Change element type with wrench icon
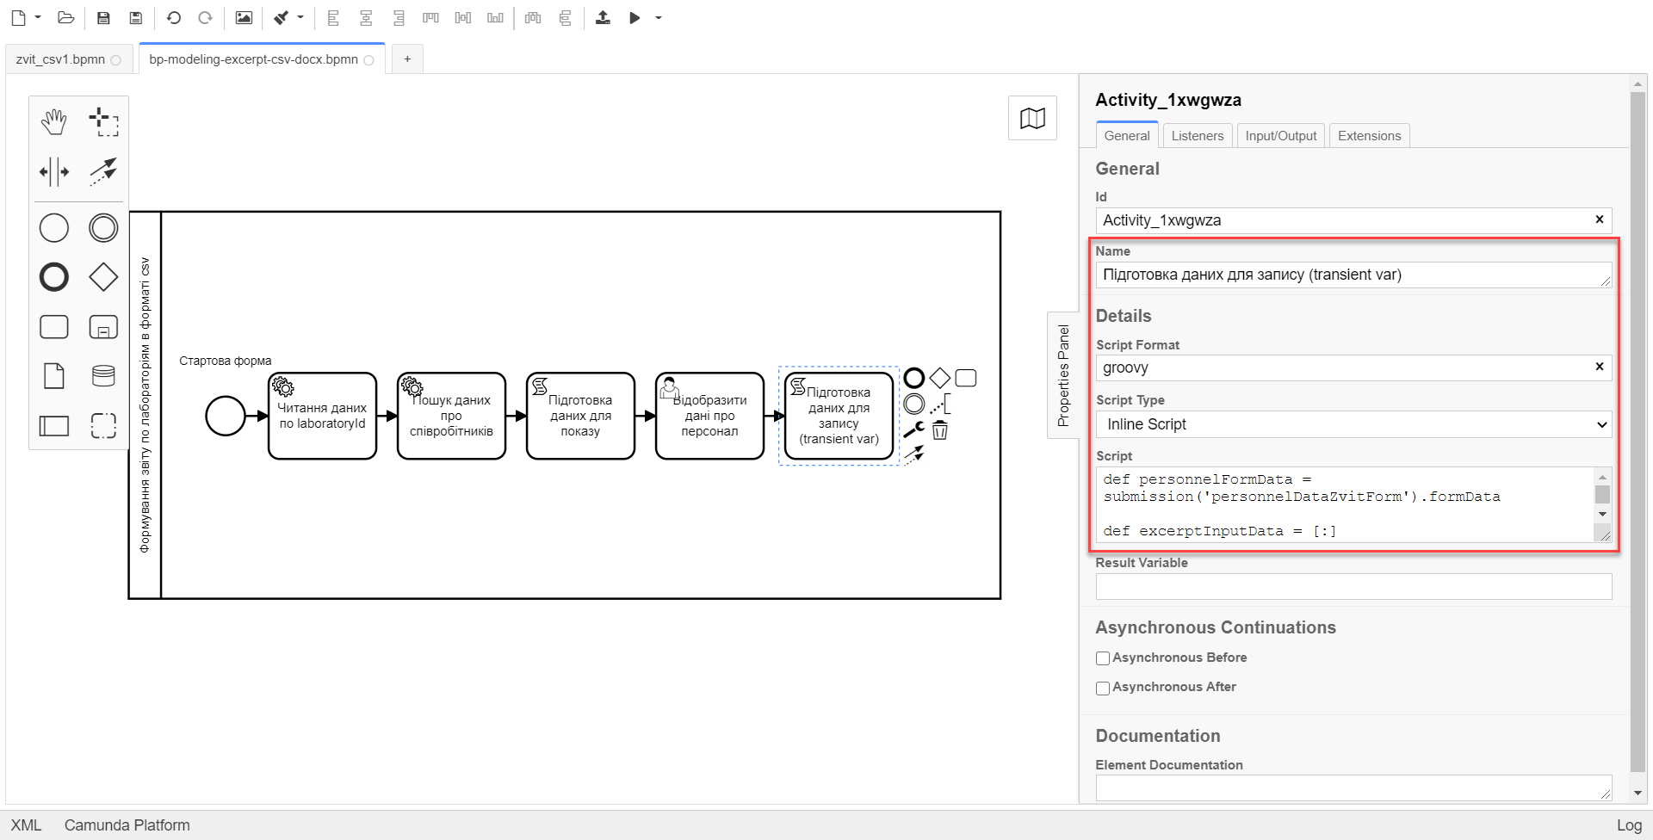The width and height of the screenshot is (1653, 840). pyautogui.click(x=914, y=429)
